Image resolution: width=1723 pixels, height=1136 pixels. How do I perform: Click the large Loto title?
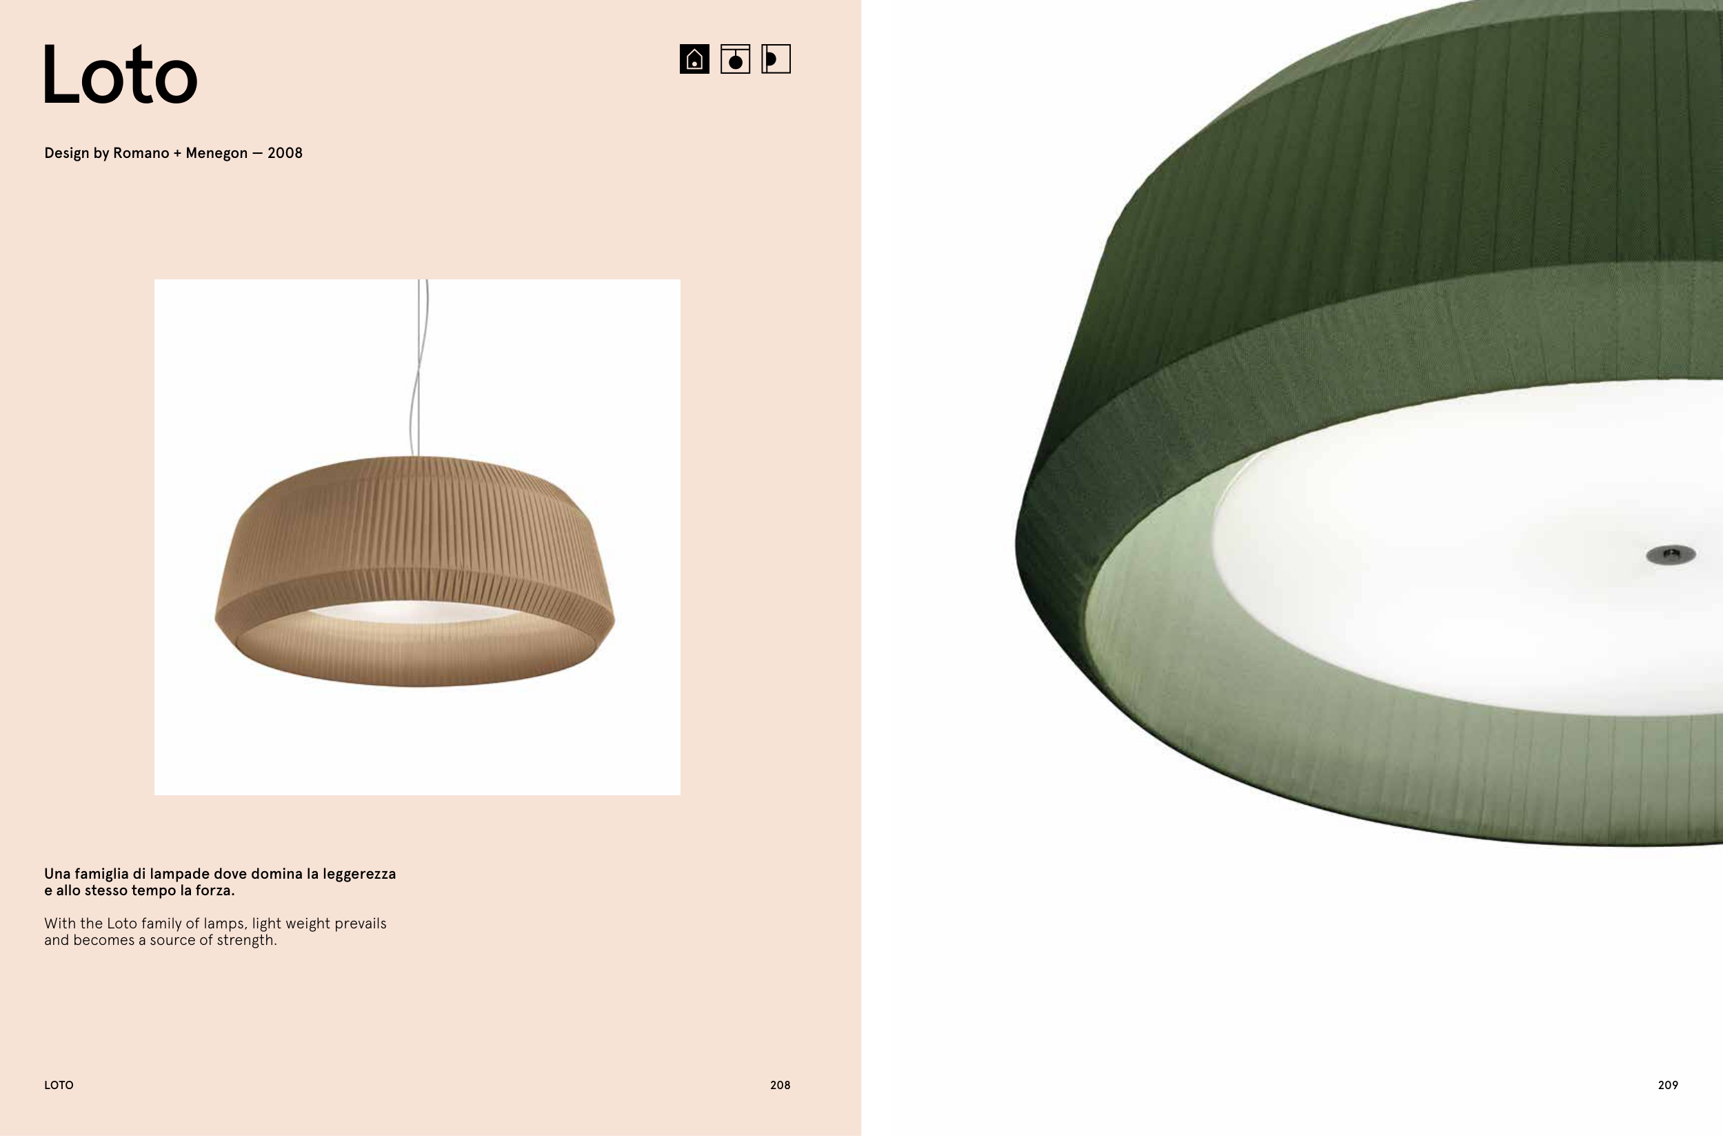click(x=120, y=74)
